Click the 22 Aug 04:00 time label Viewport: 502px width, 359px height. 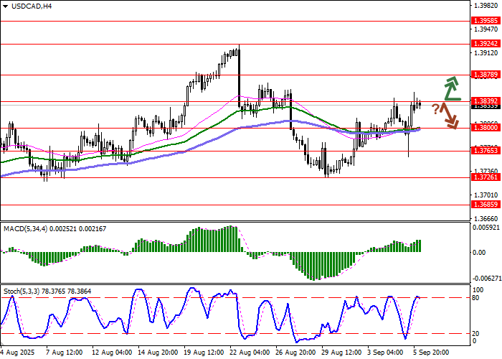tap(250, 353)
